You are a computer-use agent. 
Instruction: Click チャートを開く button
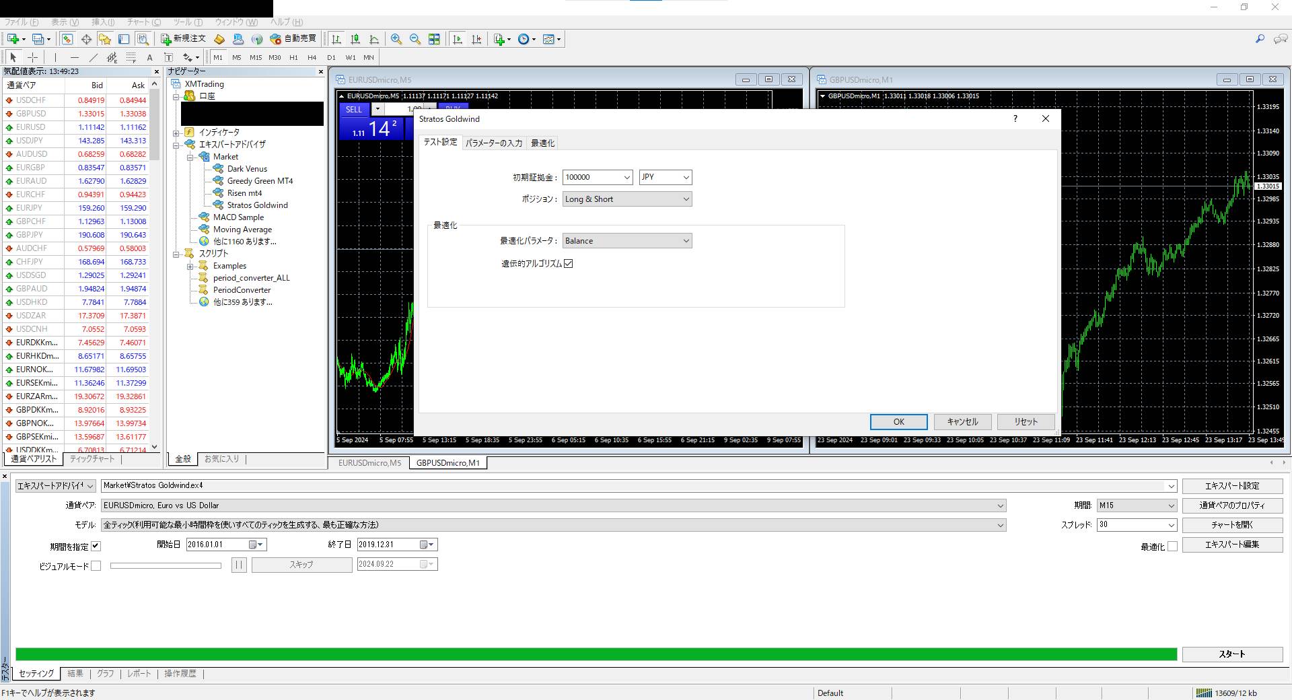[x=1232, y=525]
